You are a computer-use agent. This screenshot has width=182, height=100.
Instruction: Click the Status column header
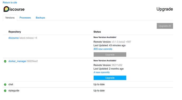97,32
